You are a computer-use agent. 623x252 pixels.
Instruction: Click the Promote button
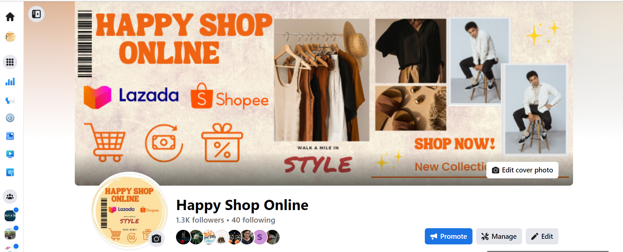pos(449,236)
